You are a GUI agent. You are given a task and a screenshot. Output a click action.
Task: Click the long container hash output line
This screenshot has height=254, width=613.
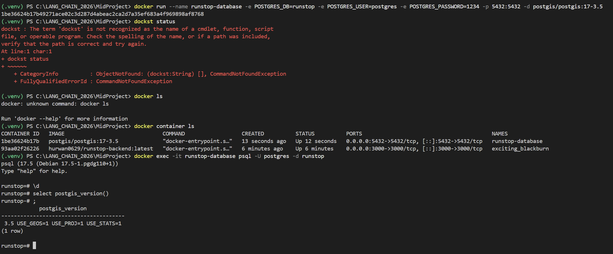102,14
